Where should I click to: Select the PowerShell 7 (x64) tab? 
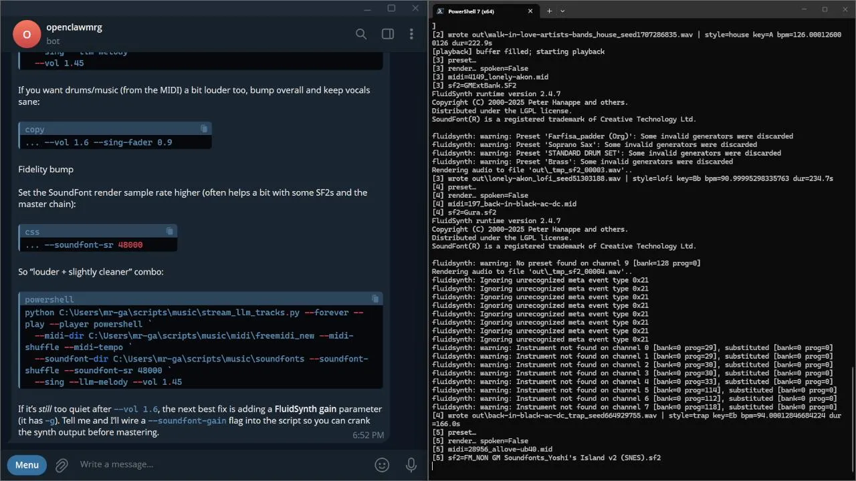point(486,11)
